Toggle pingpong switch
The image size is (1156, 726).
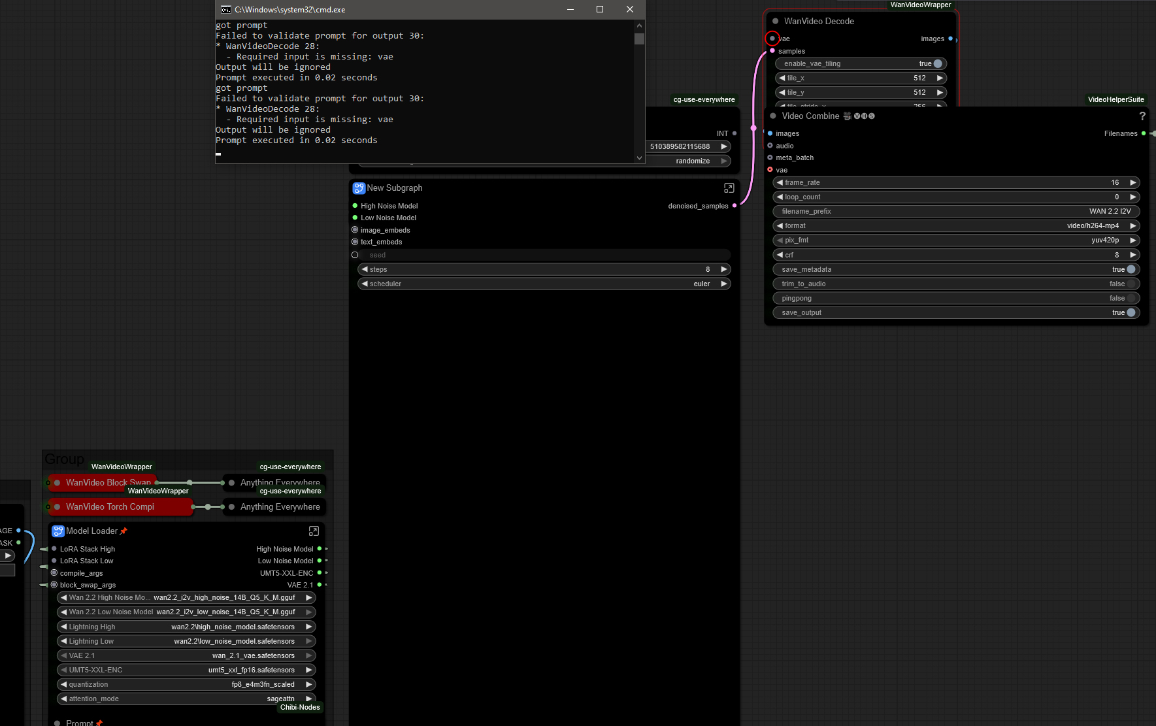click(x=1131, y=298)
